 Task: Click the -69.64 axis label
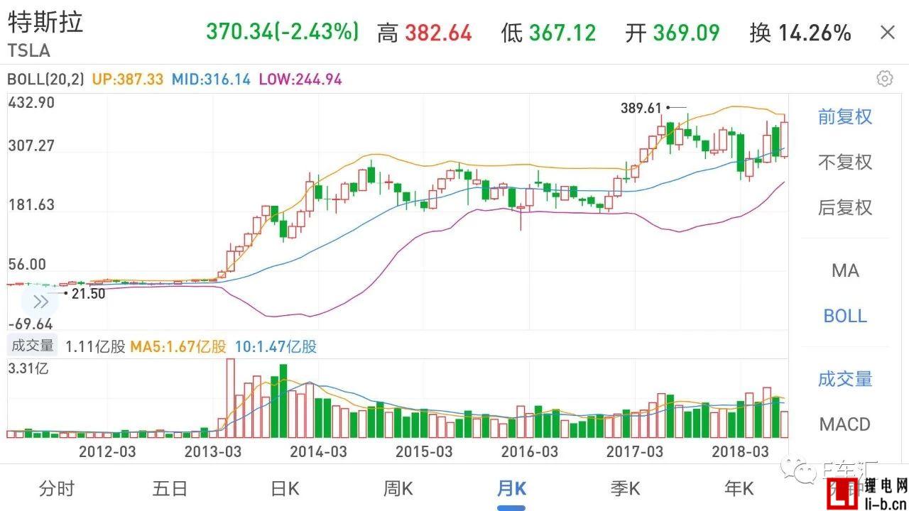click(x=30, y=324)
